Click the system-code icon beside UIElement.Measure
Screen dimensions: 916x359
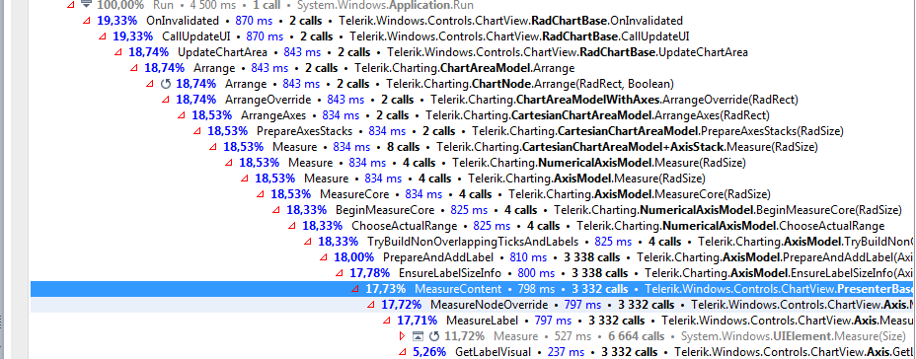(418, 336)
